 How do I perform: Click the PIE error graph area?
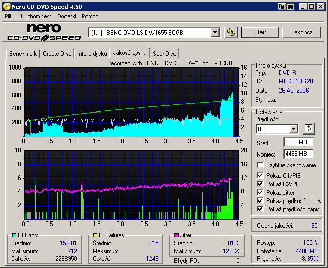pyautogui.click(x=132, y=102)
